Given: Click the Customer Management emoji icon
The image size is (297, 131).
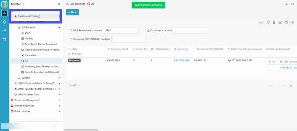Looking at the screenshot, I should click(12, 100).
